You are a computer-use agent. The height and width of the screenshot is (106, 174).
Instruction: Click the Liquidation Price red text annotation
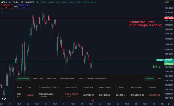click(x=145, y=23)
